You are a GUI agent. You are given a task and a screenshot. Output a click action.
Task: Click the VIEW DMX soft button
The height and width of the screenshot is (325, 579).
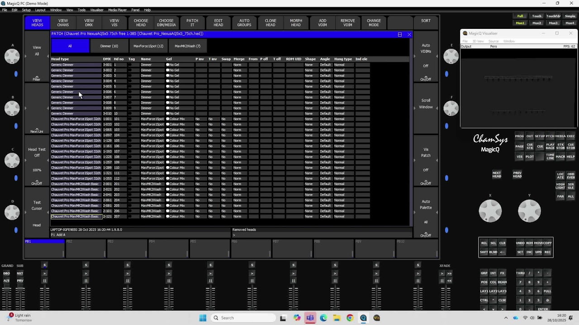89,23
